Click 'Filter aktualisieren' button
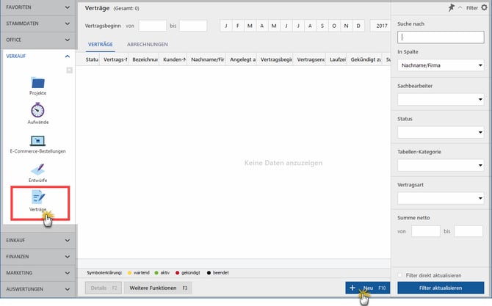This screenshot has width=492, height=306. 441,288
